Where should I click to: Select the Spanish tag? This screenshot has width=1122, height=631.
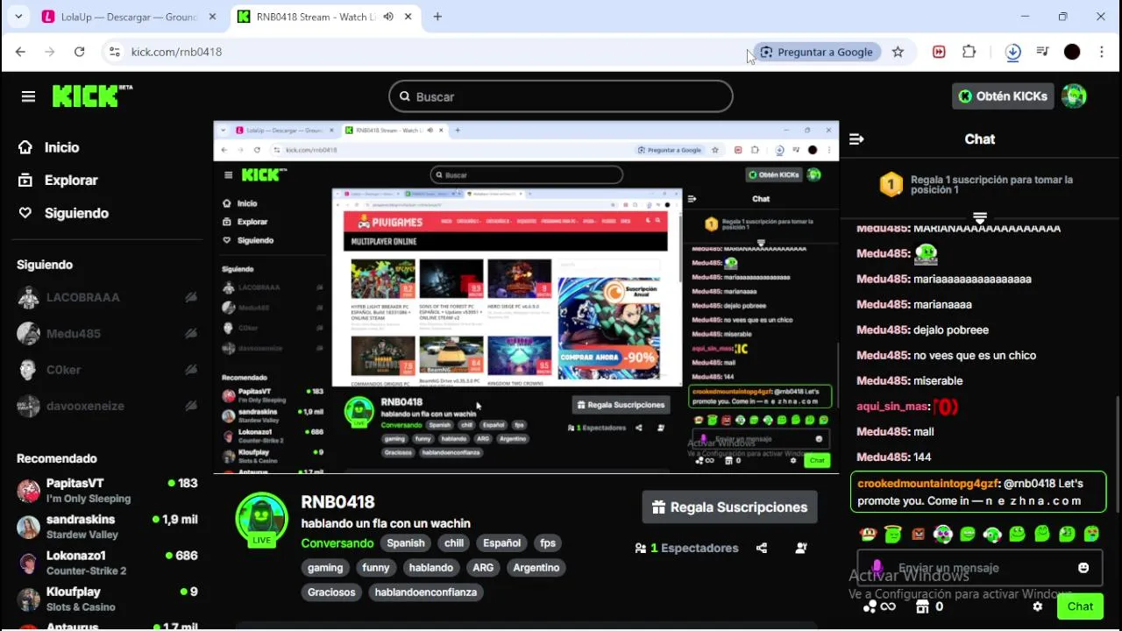[406, 543]
